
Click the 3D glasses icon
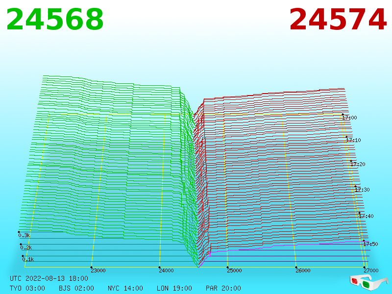(x=368, y=282)
